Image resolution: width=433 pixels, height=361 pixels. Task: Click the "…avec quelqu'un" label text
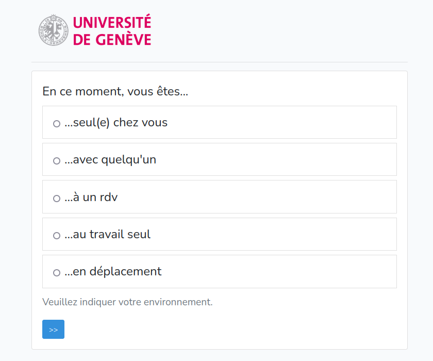110,160
